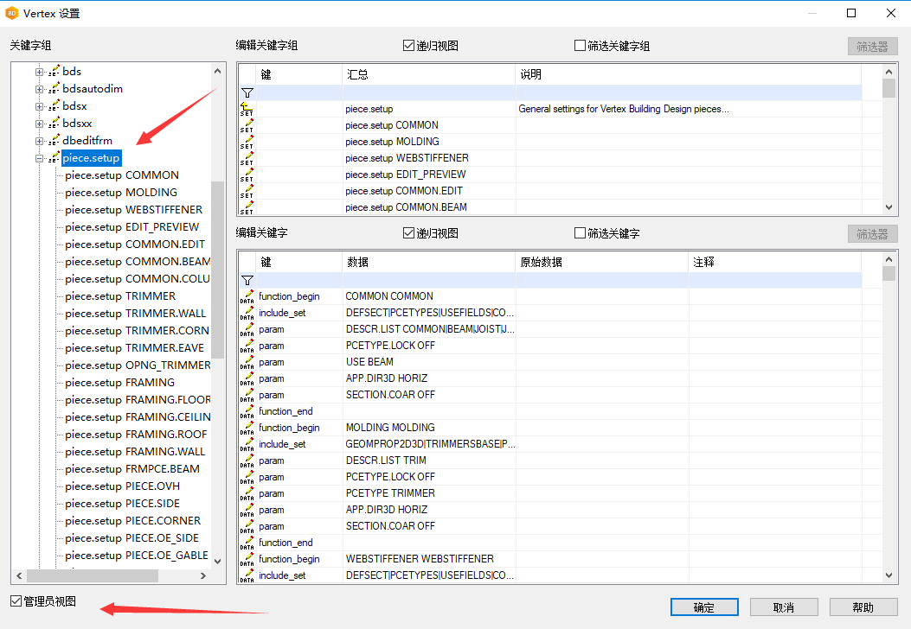Click the bdsautodim keyword group icon

(54, 89)
